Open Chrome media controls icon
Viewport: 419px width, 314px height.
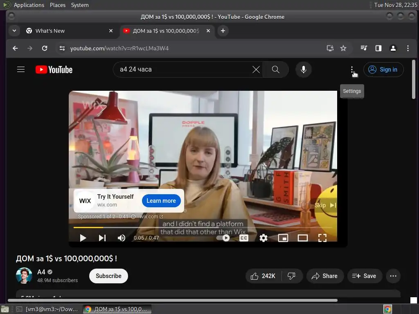364,48
